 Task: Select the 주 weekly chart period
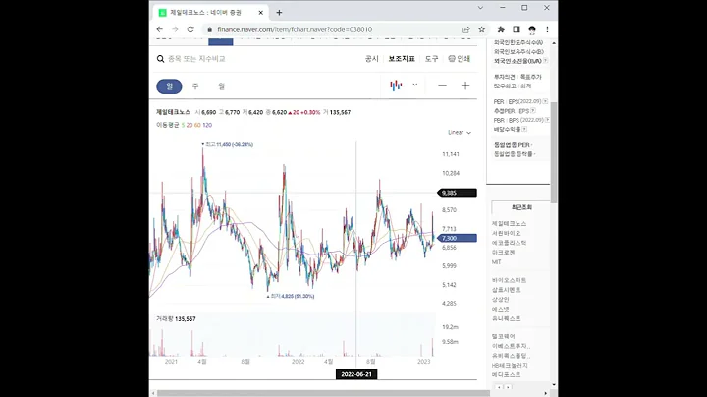click(195, 86)
